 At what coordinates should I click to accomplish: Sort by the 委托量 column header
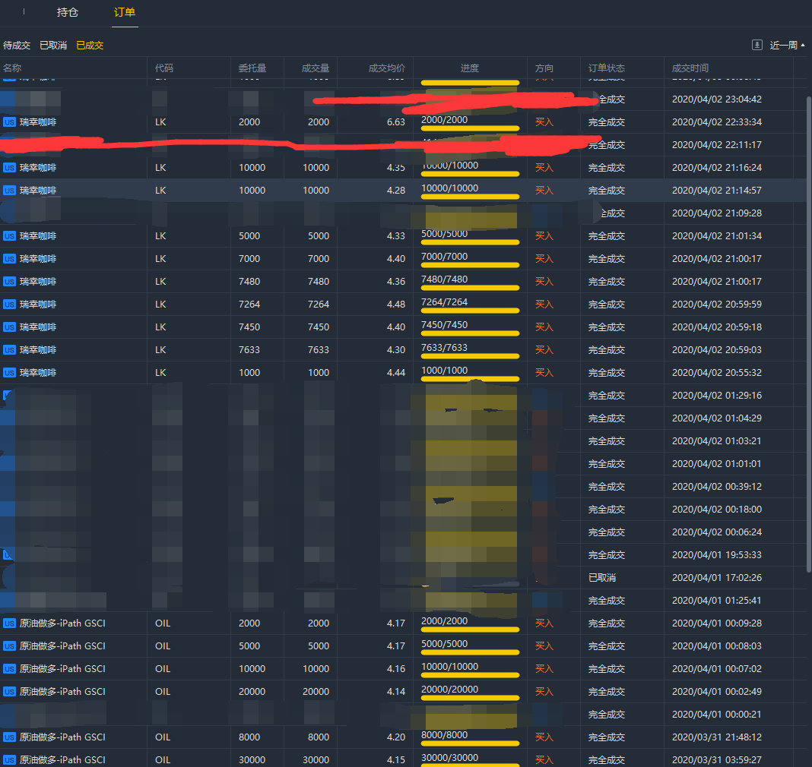252,68
